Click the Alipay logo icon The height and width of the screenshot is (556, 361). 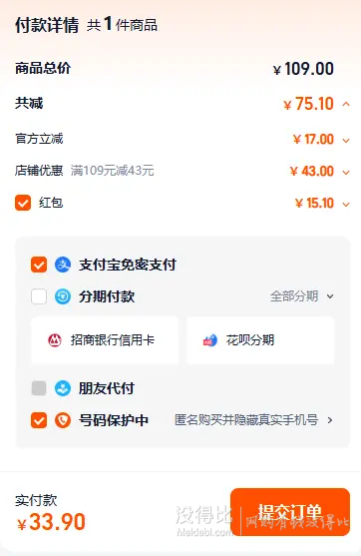[x=63, y=265]
